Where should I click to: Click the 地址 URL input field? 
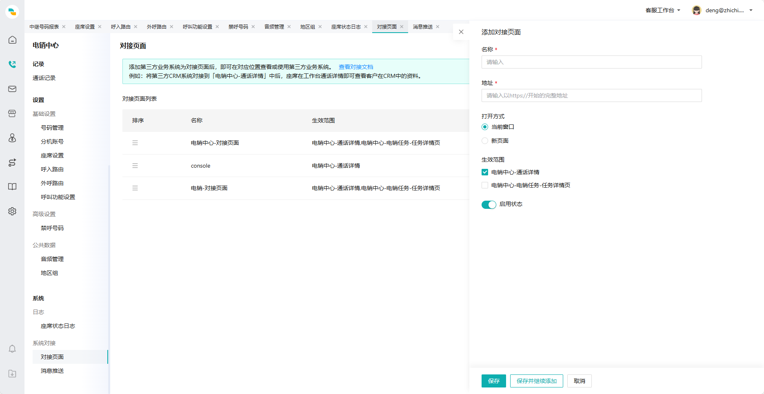point(592,95)
